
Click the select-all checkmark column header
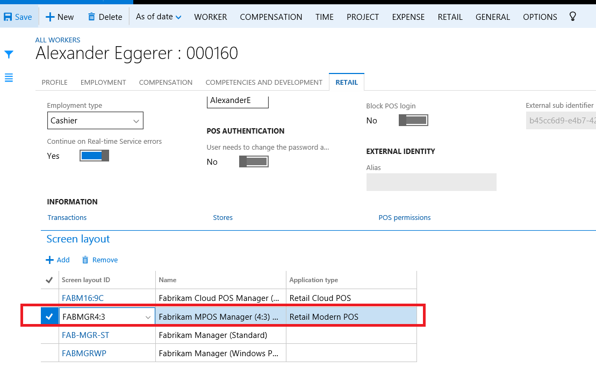click(49, 280)
